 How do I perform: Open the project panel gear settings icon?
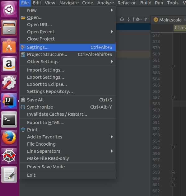pos(138,19)
